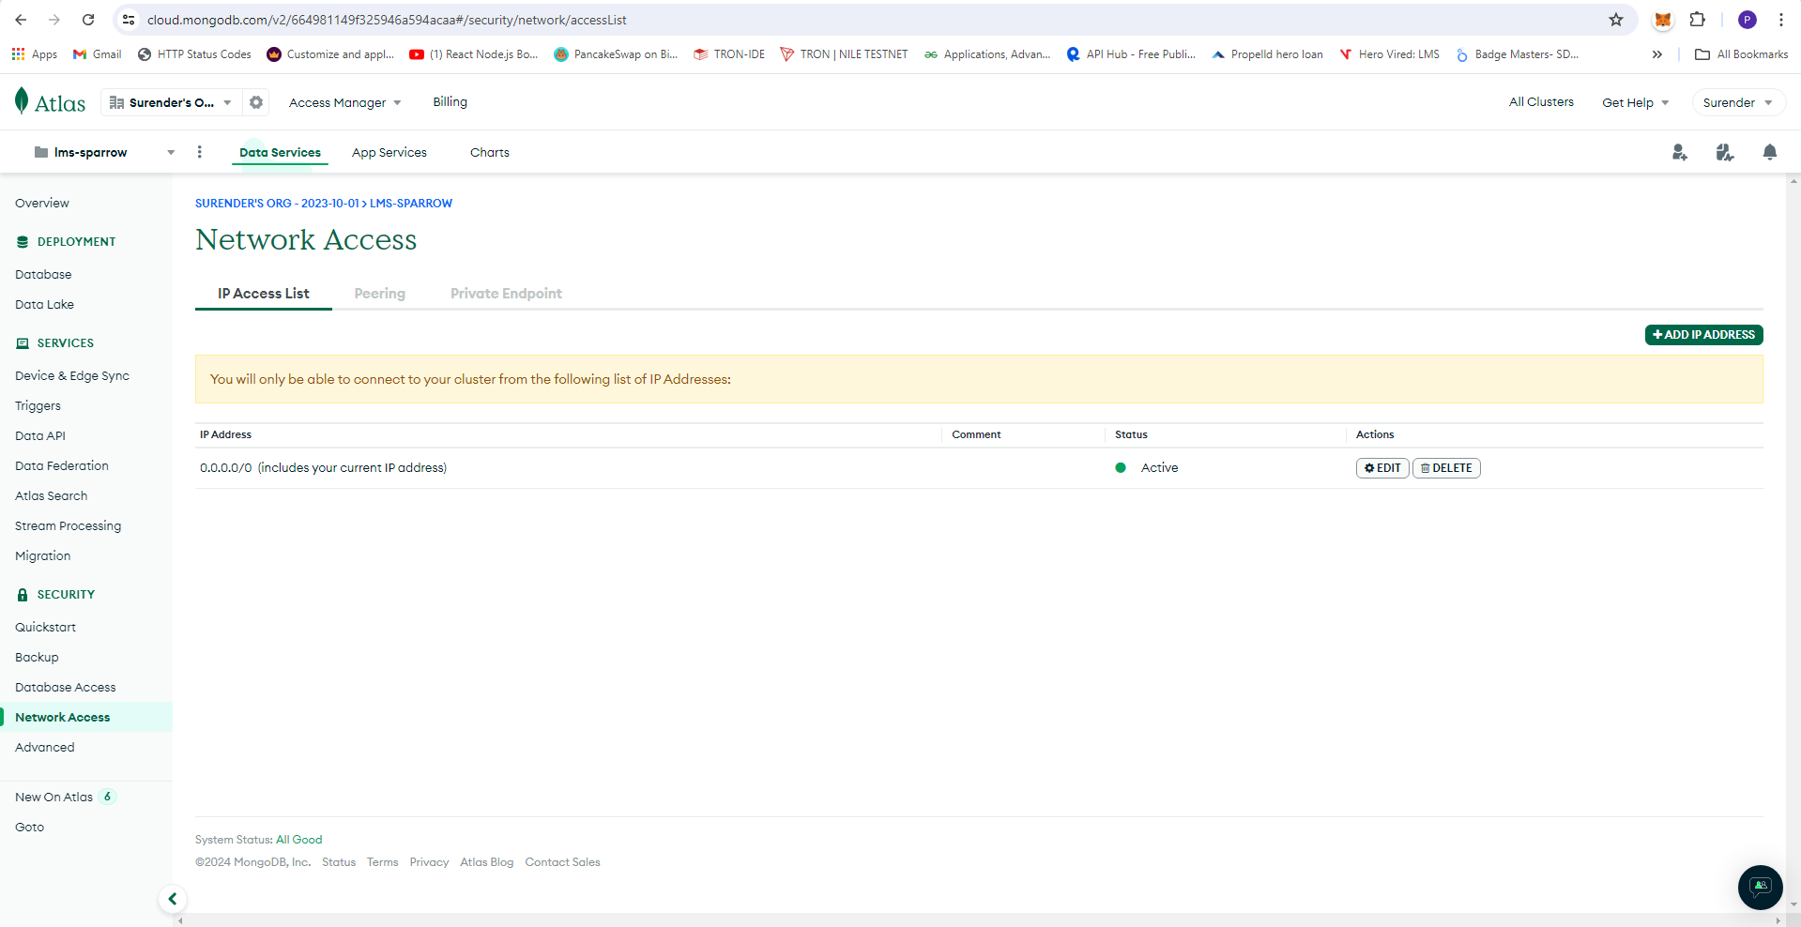1801x927 pixels.
Task: Open All Bookmarks folder
Action: point(1742,54)
